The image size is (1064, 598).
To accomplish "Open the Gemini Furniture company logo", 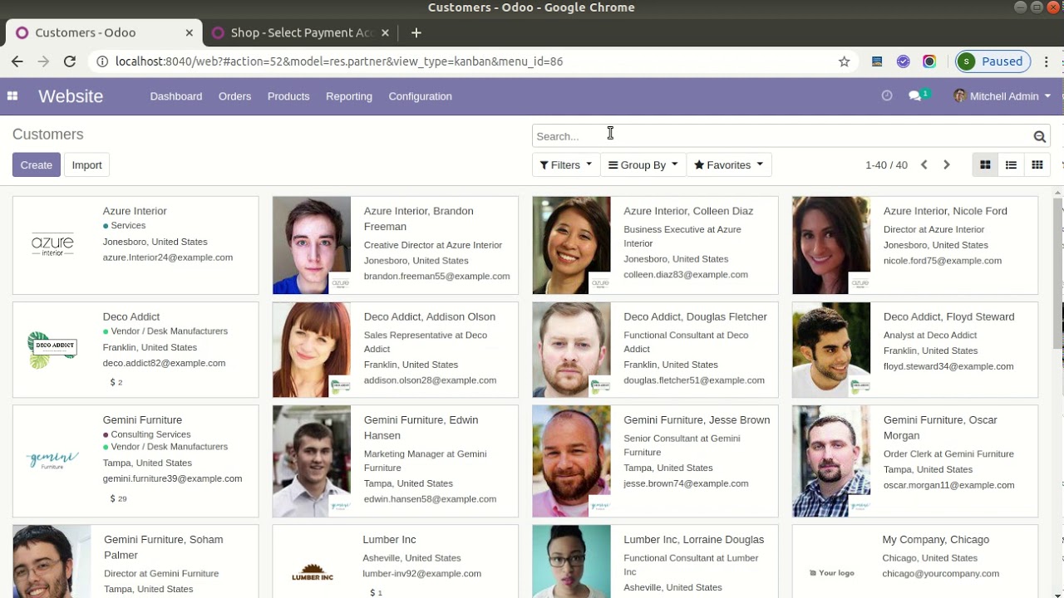I will (52, 461).
